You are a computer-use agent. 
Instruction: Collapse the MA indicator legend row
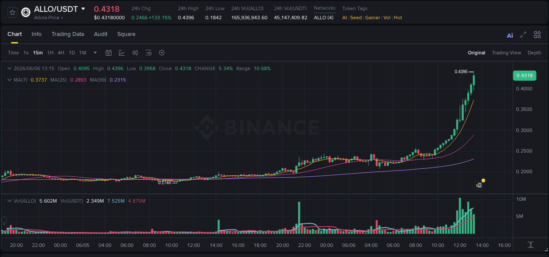10,80
